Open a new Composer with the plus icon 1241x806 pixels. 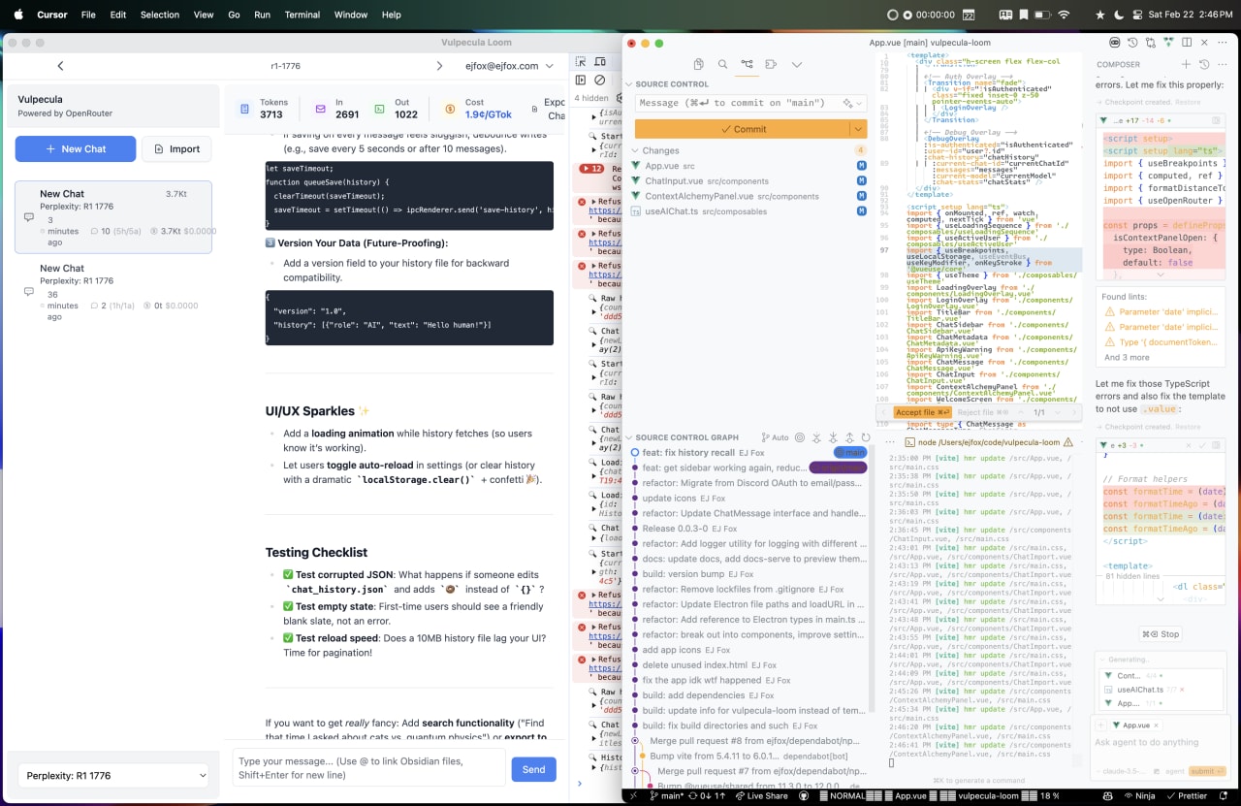click(1185, 64)
